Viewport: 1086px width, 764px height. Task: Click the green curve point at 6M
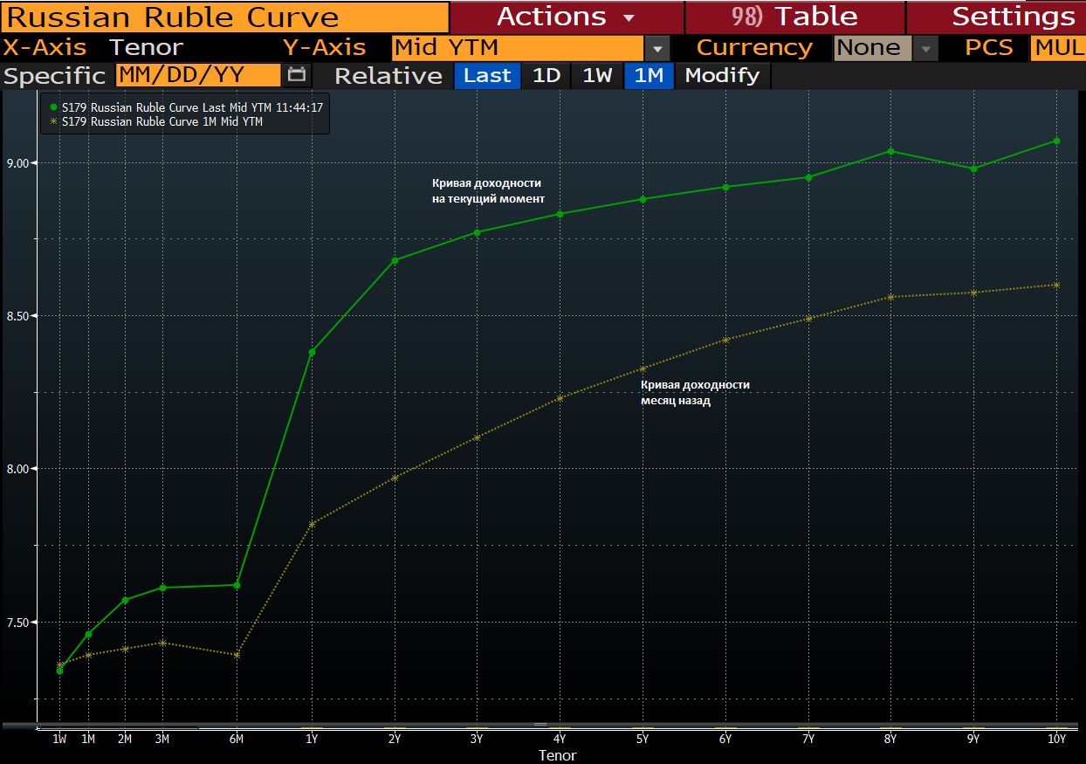(237, 585)
